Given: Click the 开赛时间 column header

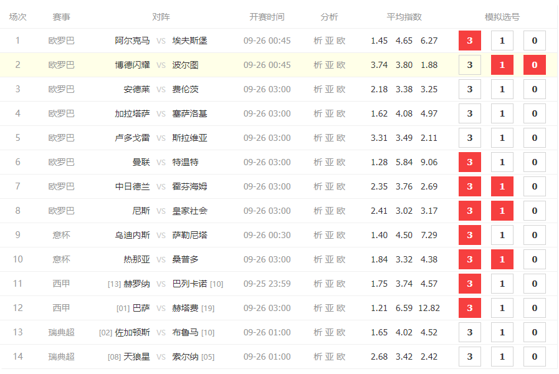Looking at the screenshot, I should click(267, 17).
